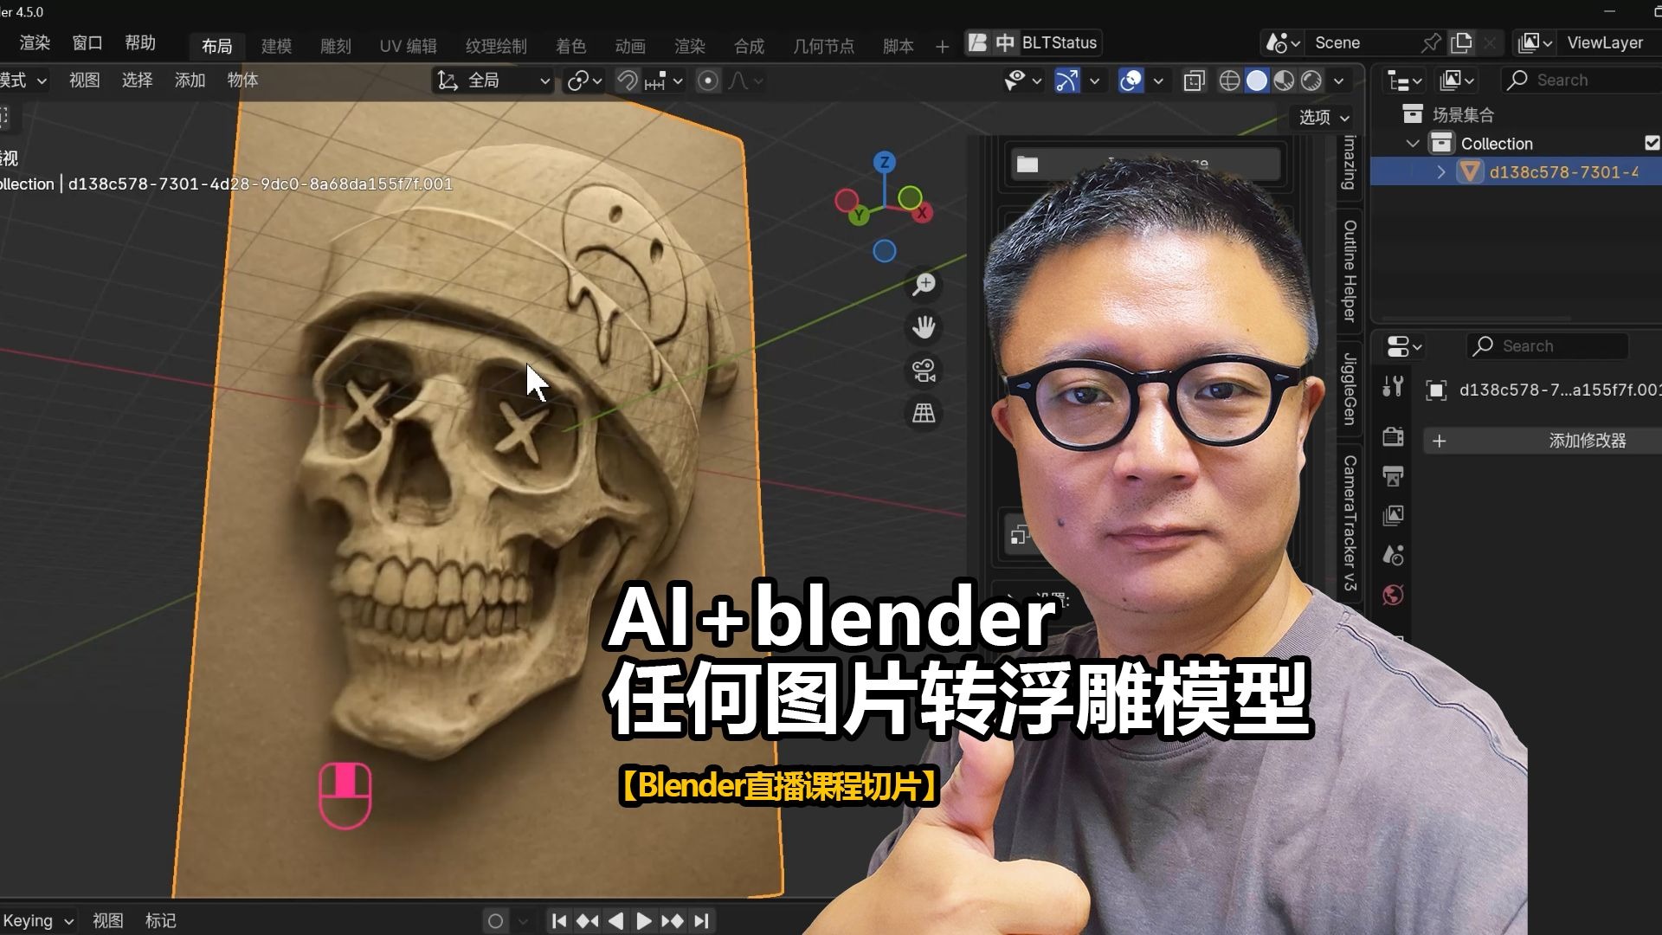Toggle proportional editing button

707,81
